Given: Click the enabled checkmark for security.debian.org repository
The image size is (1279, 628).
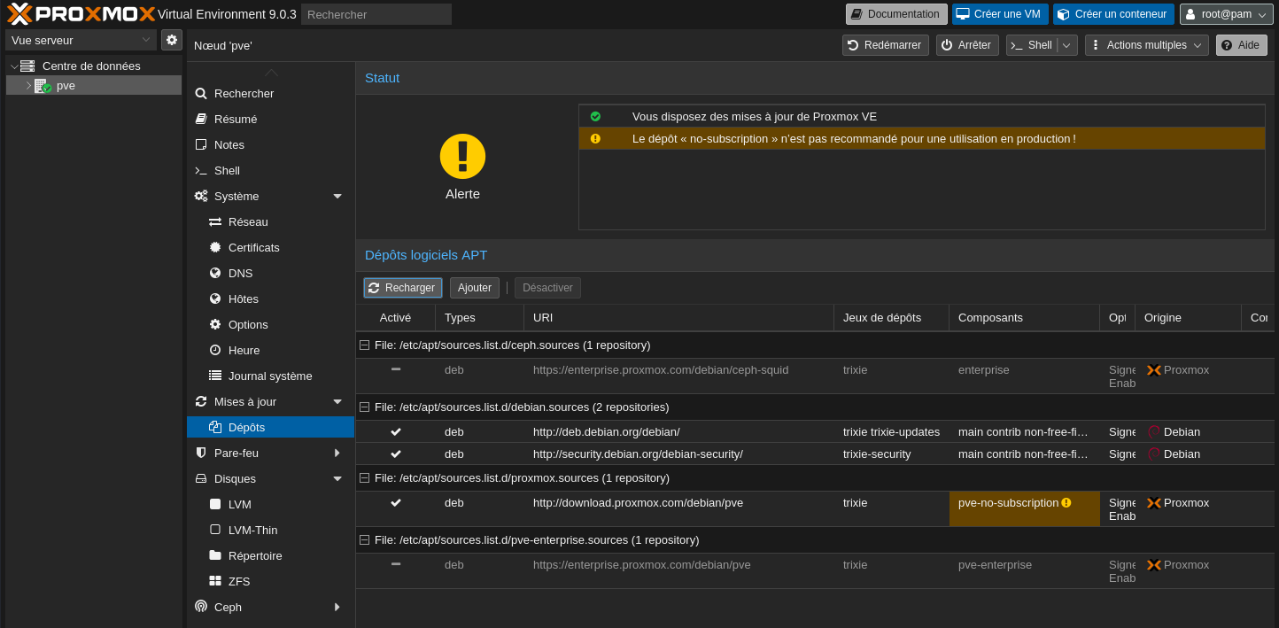Looking at the screenshot, I should (x=396, y=454).
